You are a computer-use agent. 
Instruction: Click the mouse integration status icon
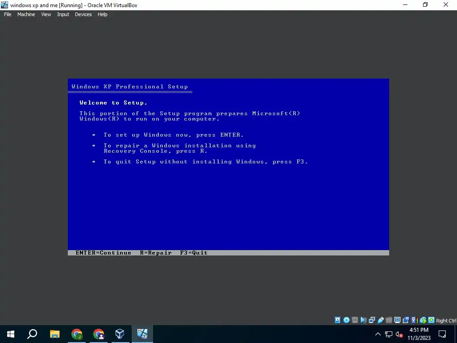tap(423, 320)
